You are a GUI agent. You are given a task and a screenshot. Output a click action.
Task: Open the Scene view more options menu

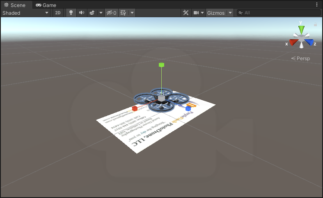pos(317,5)
